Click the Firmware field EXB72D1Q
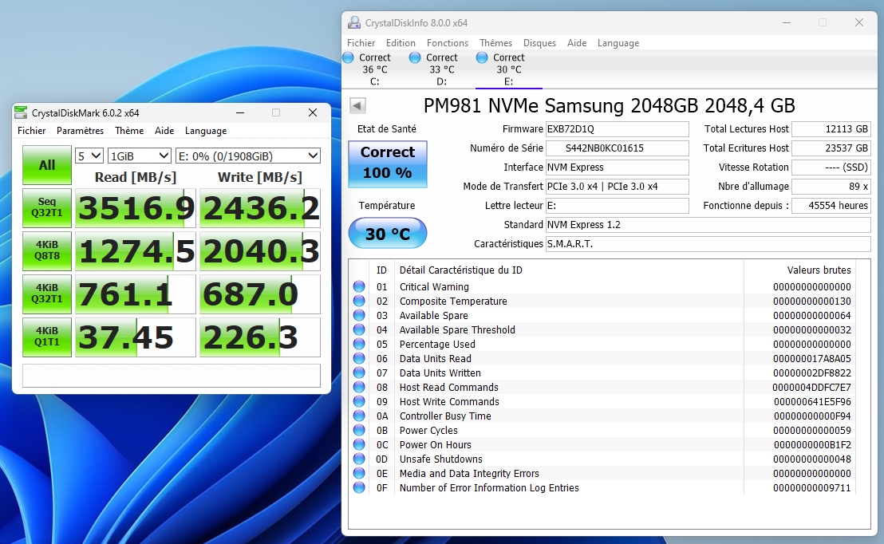Viewport: 884px width, 544px height. point(618,129)
